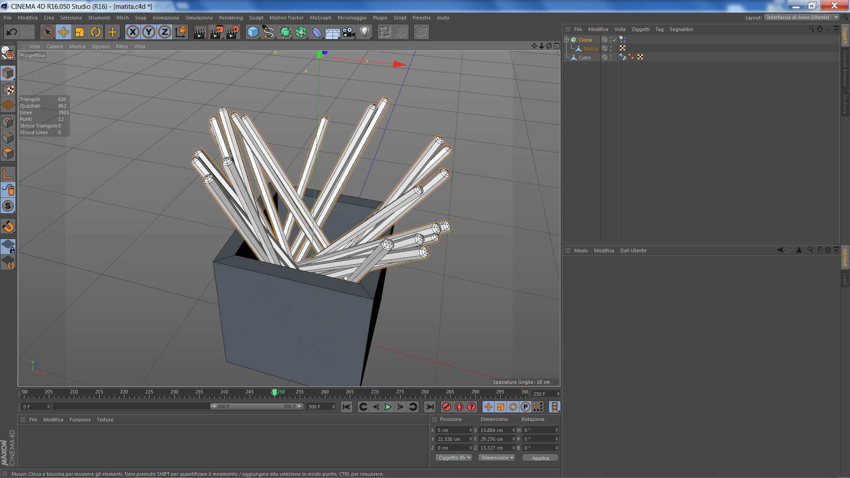This screenshot has width=850, height=478.
Task: Click the Spline pen tool icon
Action: [x=268, y=32]
